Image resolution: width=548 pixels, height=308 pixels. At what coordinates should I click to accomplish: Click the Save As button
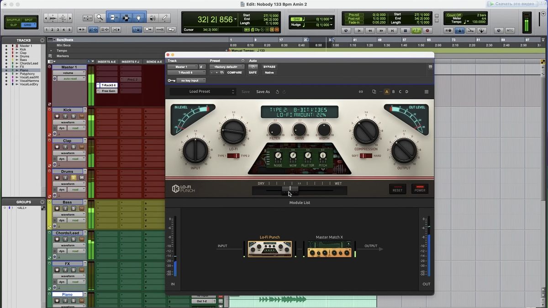click(263, 91)
